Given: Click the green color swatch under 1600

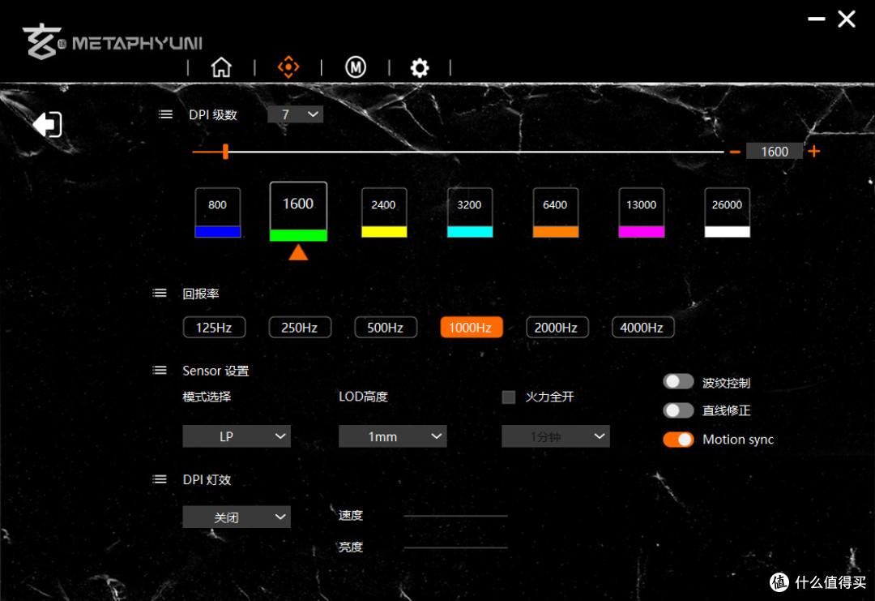Looking at the screenshot, I should coord(298,235).
